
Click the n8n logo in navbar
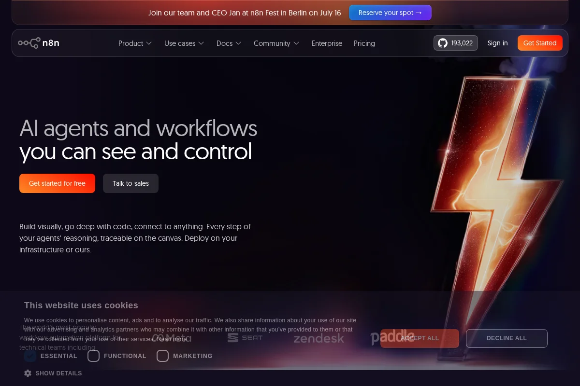pos(39,43)
